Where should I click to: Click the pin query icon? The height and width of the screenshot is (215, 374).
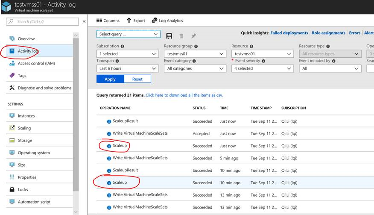pos(193,36)
